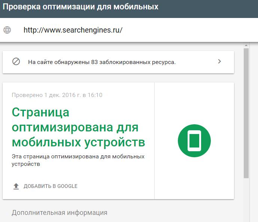Expand blocked resources details via chevron arrow
258x222 pixels.
[x=219, y=61]
